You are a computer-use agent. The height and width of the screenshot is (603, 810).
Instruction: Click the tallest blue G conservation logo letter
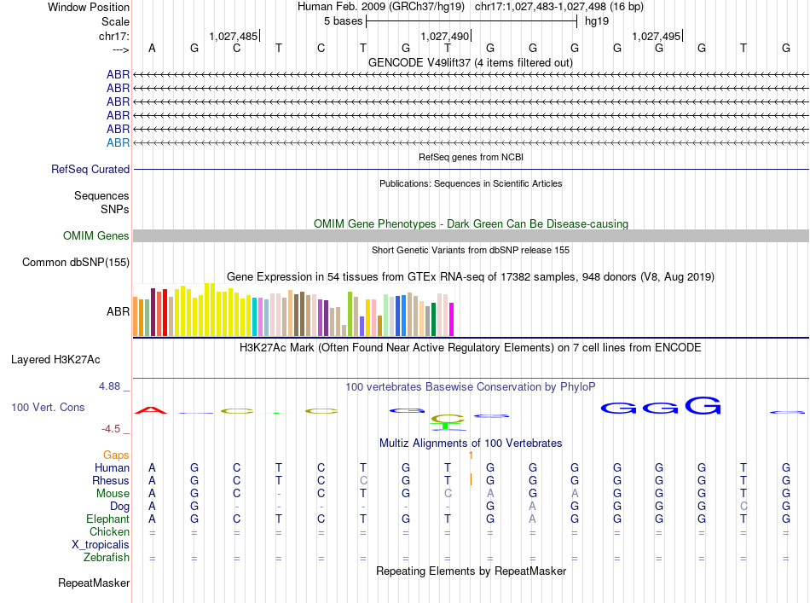click(703, 406)
